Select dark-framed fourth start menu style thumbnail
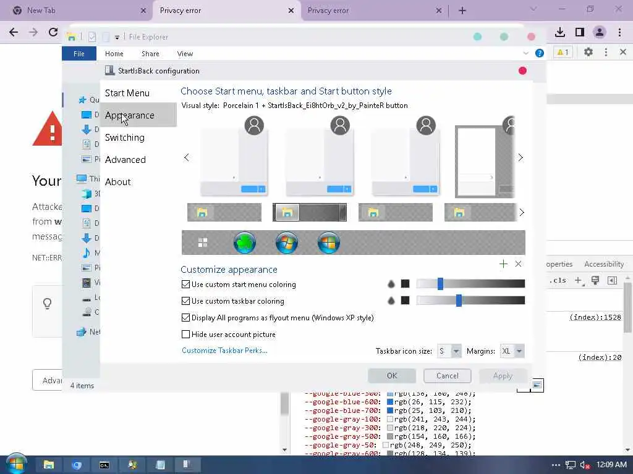633x474 pixels. 485,157
